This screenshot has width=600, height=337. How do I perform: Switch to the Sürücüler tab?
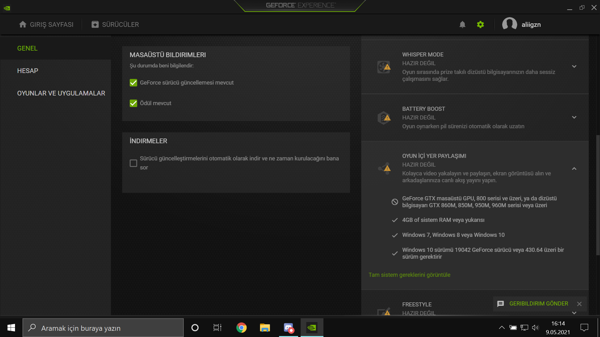click(115, 24)
